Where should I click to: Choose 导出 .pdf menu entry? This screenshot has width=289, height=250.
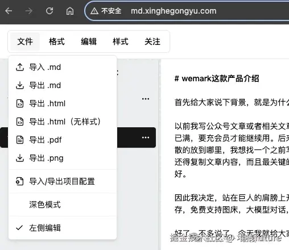[63, 140]
